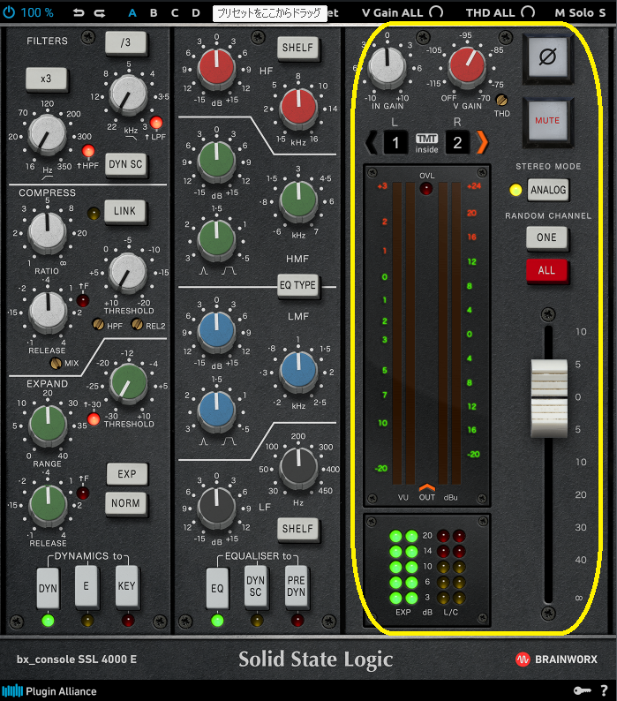Viewport: 617px width, 701px height.
Task: Click the IN GAIN knob
Action: pos(388,66)
